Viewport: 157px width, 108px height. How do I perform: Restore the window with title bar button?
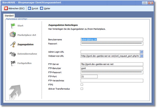pyautogui.click(x=145, y=3)
